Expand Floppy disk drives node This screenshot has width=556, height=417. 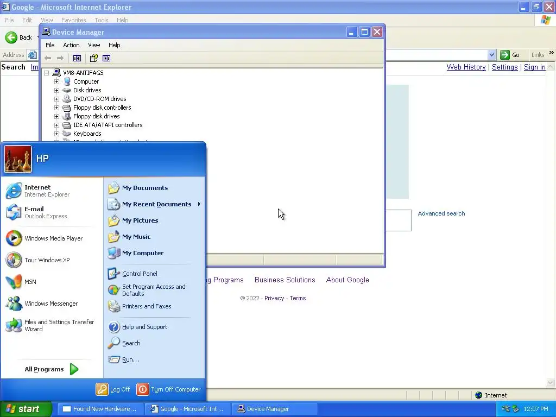coord(56,116)
